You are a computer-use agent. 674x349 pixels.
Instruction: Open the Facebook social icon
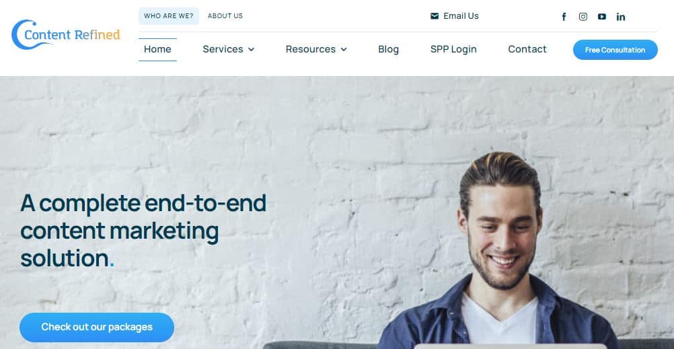pos(564,17)
